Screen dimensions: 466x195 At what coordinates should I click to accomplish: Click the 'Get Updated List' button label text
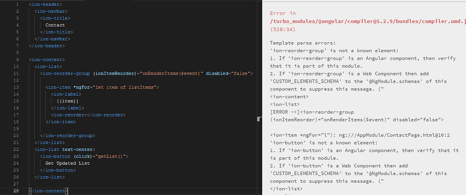click(67, 163)
